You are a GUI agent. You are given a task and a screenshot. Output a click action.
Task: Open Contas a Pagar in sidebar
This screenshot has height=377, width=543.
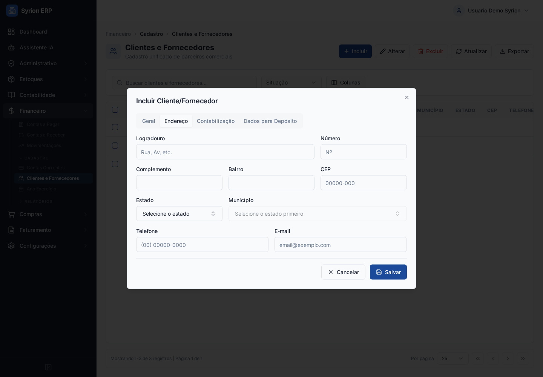tap(54, 124)
